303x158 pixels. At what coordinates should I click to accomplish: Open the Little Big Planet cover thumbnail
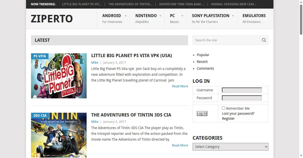[59, 76]
